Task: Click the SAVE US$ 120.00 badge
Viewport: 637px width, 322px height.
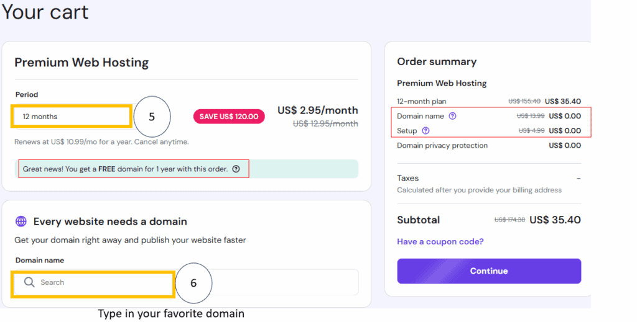Action: (229, 117)
